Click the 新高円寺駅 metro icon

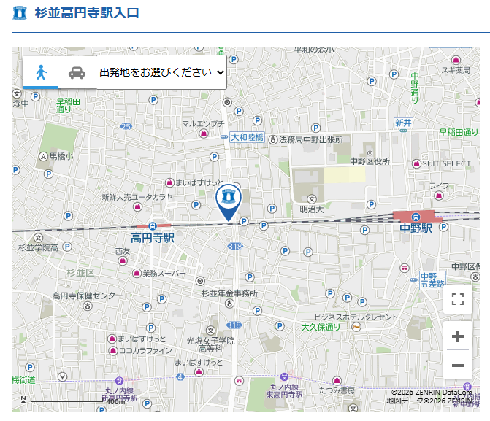click(x=119, y=381)
